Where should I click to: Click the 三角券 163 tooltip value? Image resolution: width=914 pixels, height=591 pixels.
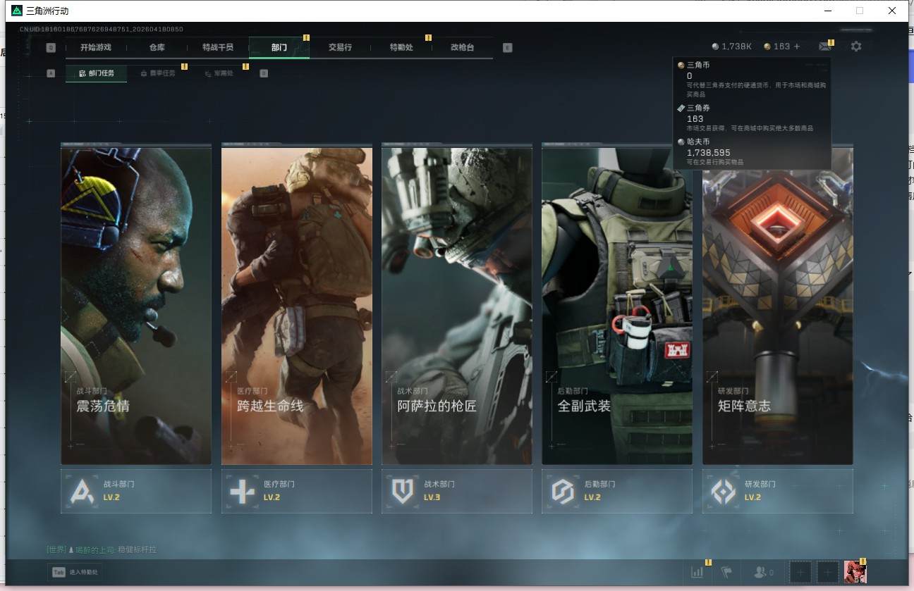click(695, 119)
